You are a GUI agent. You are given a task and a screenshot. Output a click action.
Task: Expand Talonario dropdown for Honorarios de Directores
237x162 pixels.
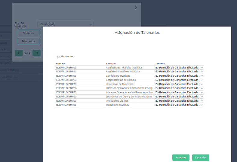click(x=202, y=84)
